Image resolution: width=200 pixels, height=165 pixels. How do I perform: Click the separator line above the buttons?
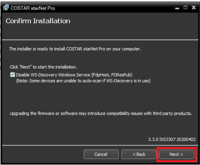coord(100,145)
